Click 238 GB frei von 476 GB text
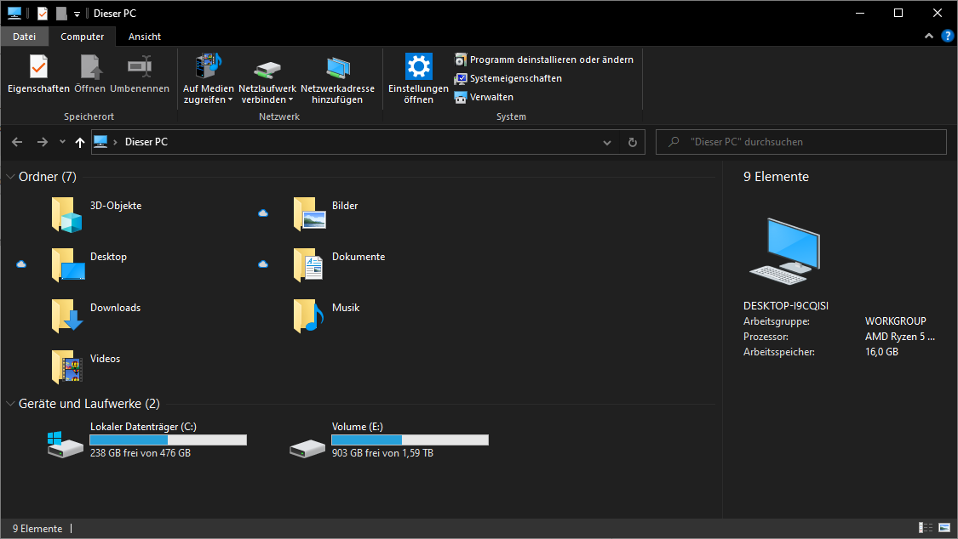Image resolution: width=958 pixels, height=539 pixels. (x=141, y=453)
